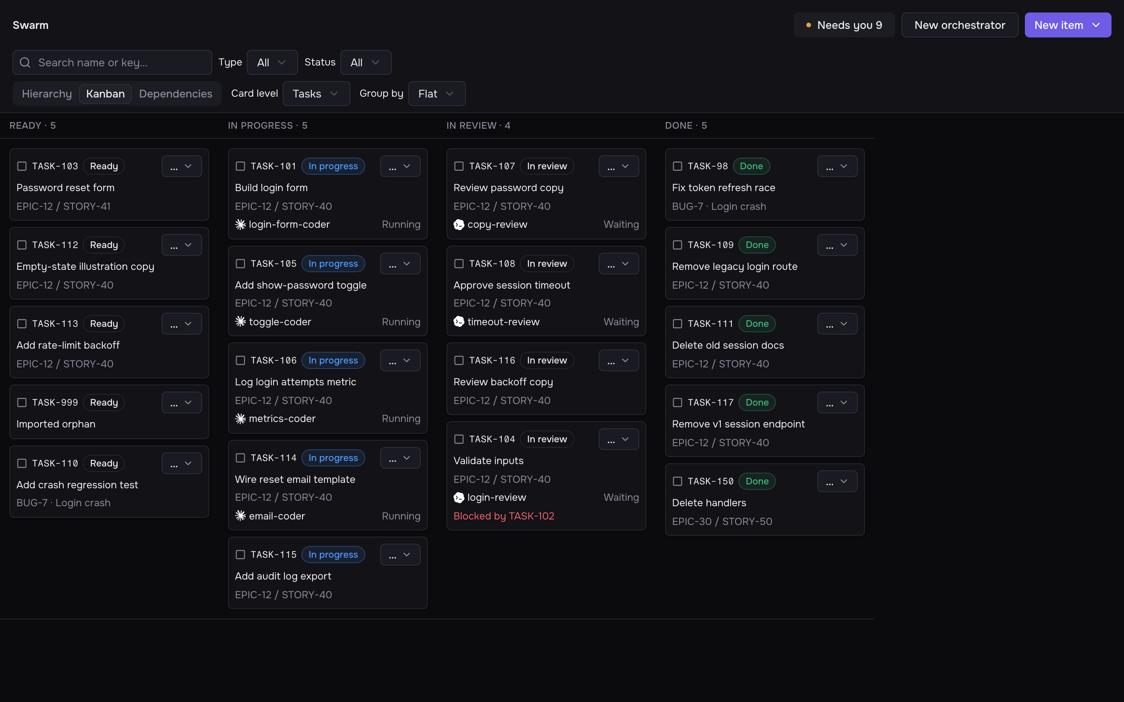Open the New item chevron arrow

click(x=1096, y=25)
